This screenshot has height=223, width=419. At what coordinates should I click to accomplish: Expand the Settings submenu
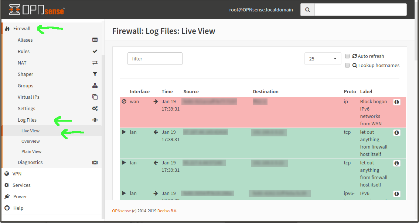point(27,109)
